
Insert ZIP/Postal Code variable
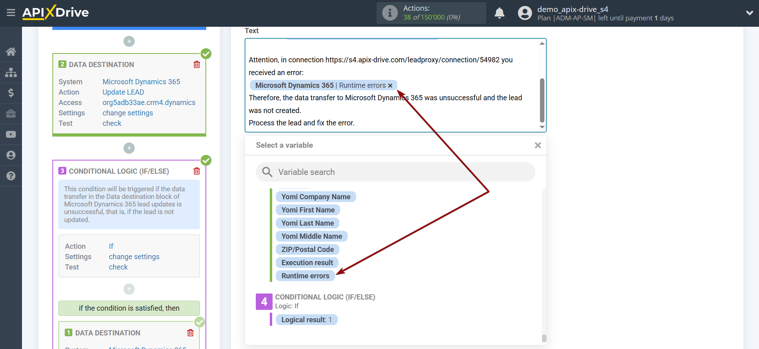307,250
